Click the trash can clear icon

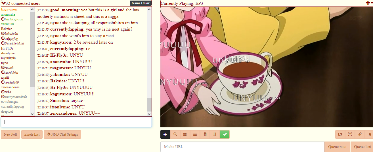coord(205,134)
